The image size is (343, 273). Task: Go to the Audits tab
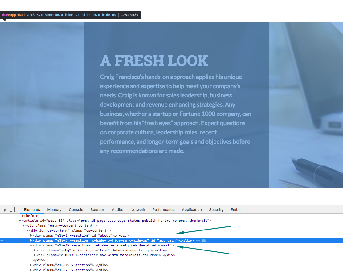pyautogui.click(x=117, y=209)
